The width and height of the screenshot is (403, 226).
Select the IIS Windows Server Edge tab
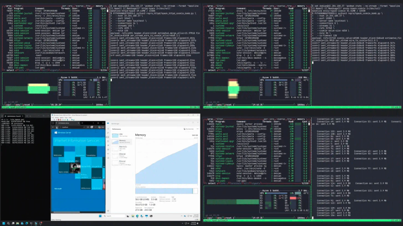(67, 123)
